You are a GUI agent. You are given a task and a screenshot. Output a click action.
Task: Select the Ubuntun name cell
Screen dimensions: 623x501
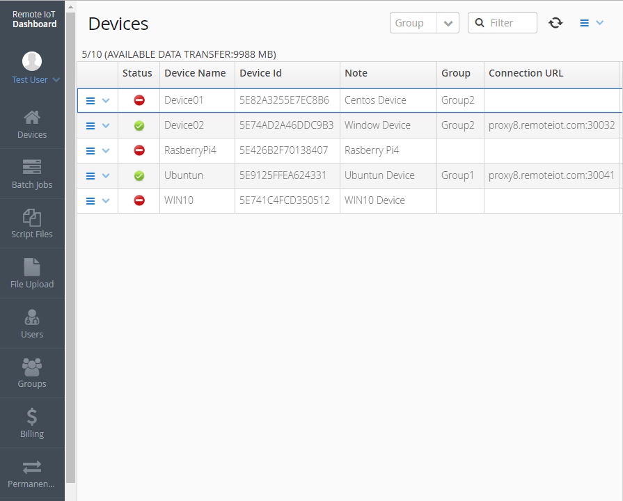197,175
